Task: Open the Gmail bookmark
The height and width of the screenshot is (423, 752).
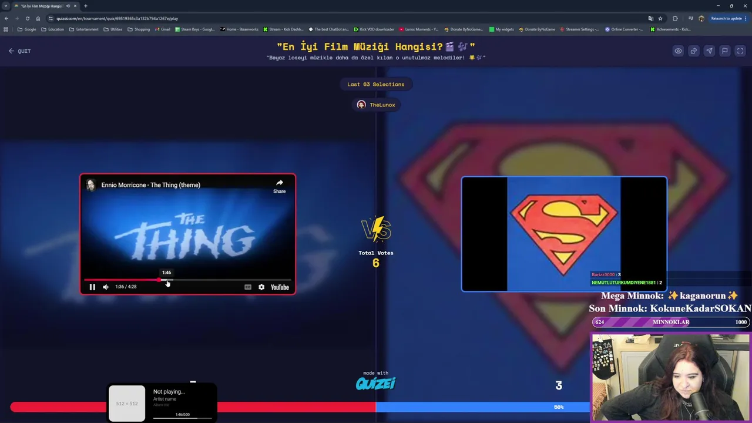Action: (x=163, y=29)
